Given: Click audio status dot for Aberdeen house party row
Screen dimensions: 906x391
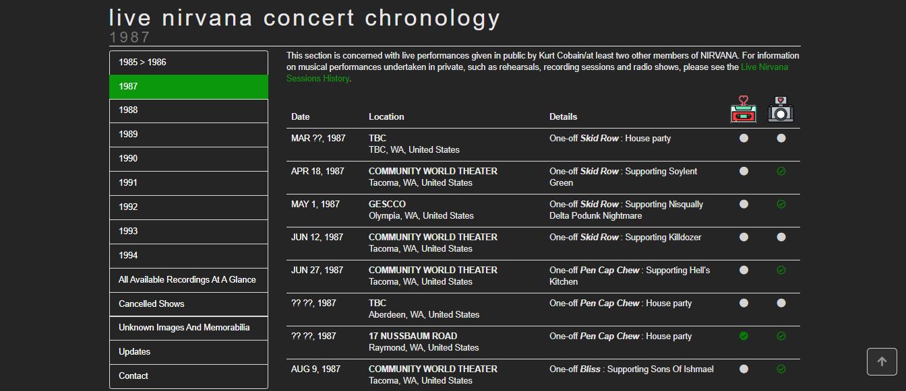Looking at the screenshot, I should [x=744, y=303].
